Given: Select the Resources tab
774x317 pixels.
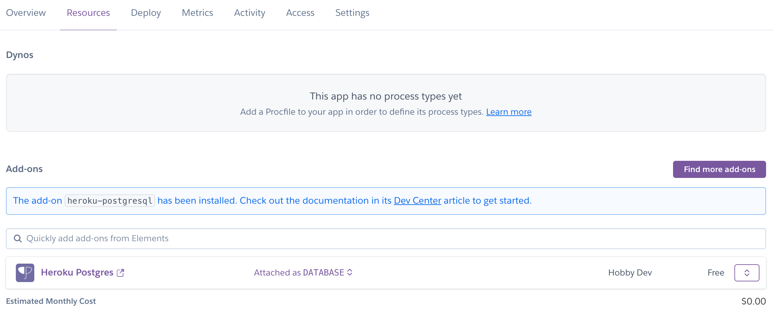Looking at the screenshot, I should 88,13.
